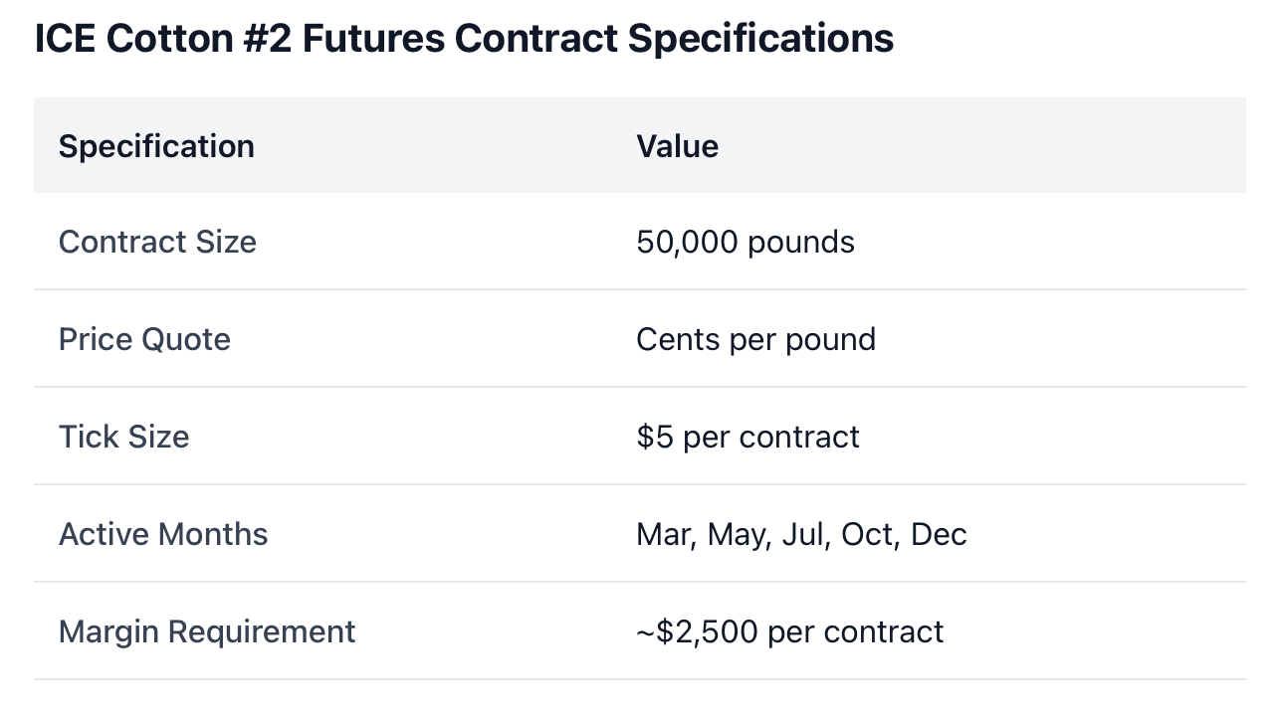Image resolution: width=1282 pixels, height=717 pixels.
Task: Click the word Dec in Active Months
Action: [x=939, y=534]
